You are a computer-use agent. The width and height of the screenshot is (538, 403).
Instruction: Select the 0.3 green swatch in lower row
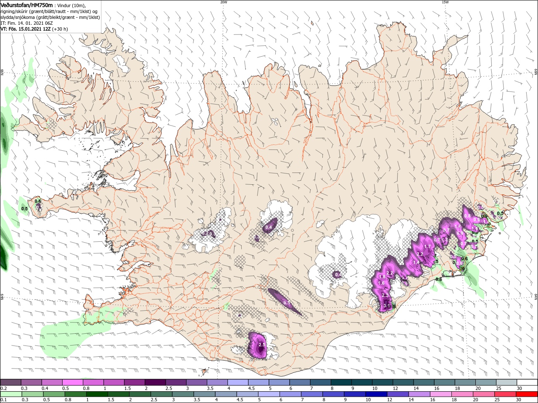coord(33,394)
